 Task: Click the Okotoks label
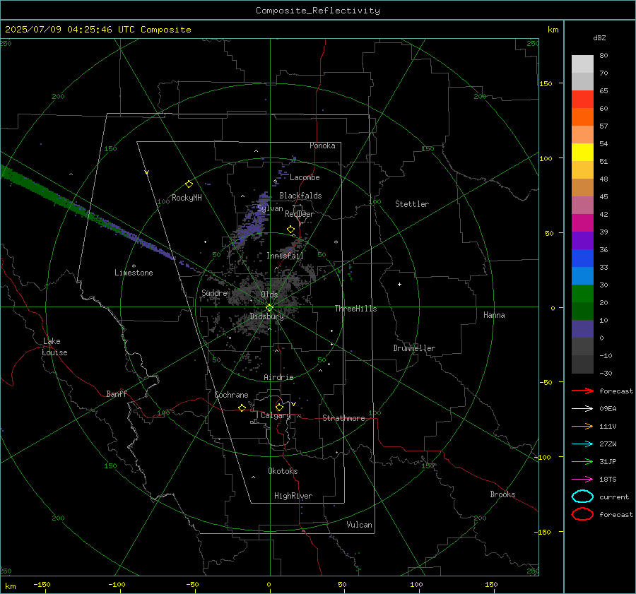coord(283,471)
